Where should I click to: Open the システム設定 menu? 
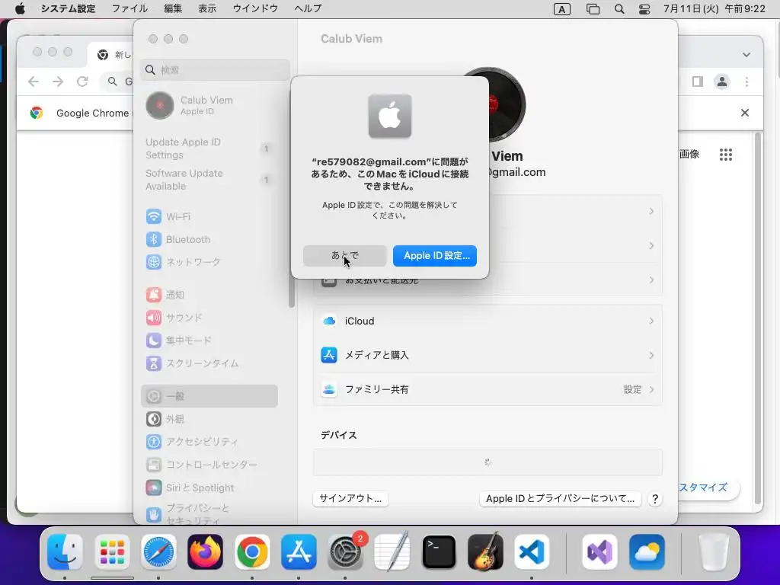pos(68,8)
